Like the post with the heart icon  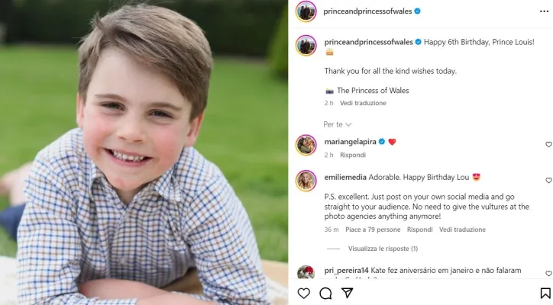303,293
